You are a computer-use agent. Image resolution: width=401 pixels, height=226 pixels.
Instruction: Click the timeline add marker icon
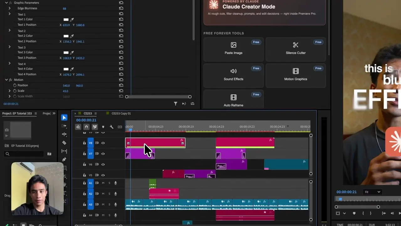tap(103, 127)
